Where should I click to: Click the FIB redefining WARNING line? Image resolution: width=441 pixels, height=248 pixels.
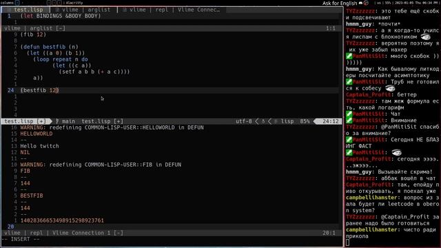click(101, 165)
